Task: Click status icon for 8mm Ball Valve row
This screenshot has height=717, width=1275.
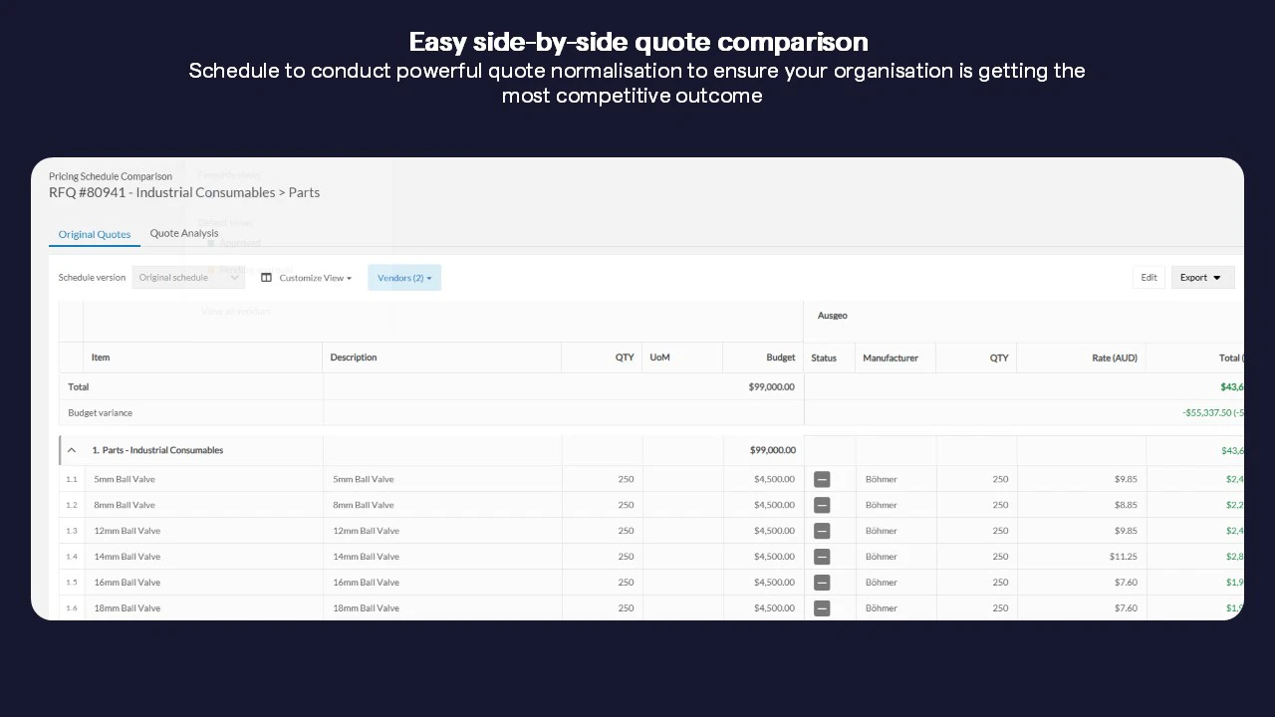Action: tap(822, 505)
